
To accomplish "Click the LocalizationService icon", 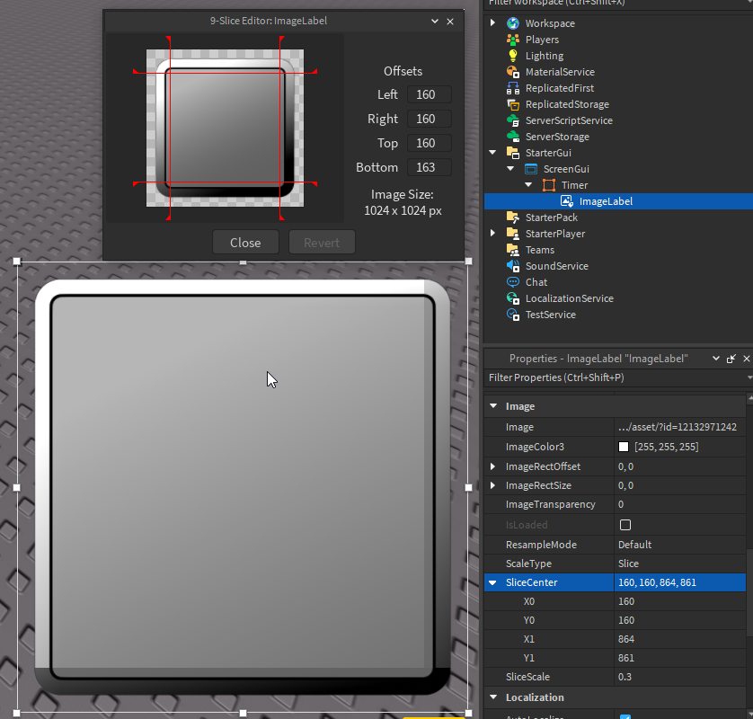I will tap(513, 298).
